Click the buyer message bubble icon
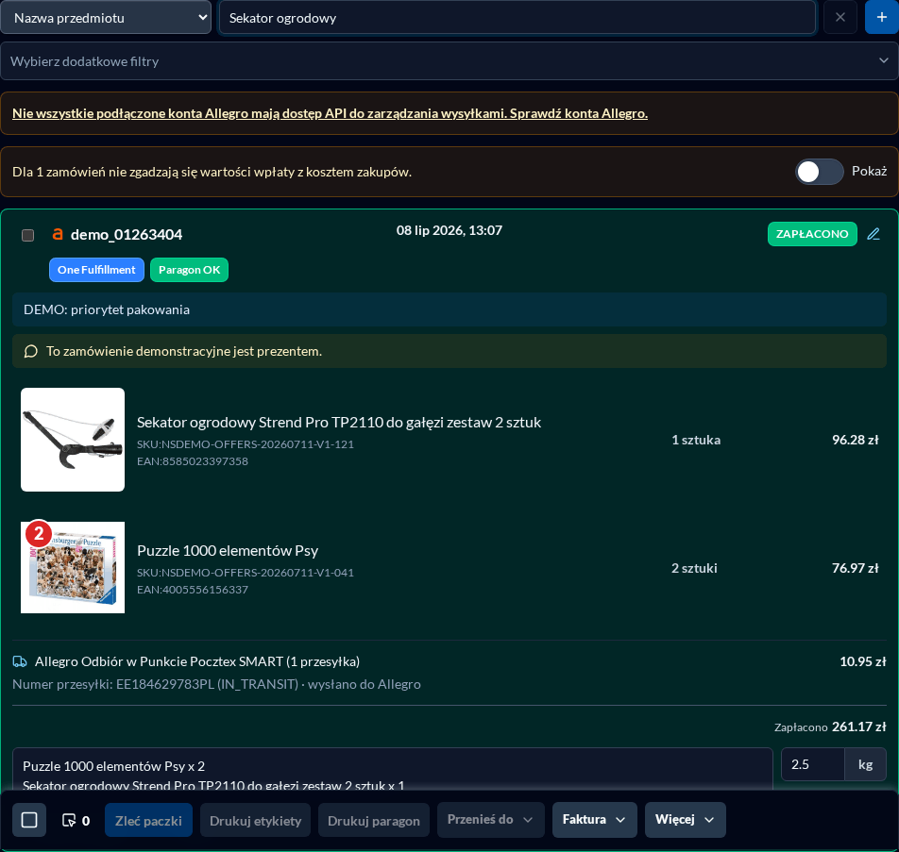The width and height of the screenshot is (899, 852). coord(31,351)
